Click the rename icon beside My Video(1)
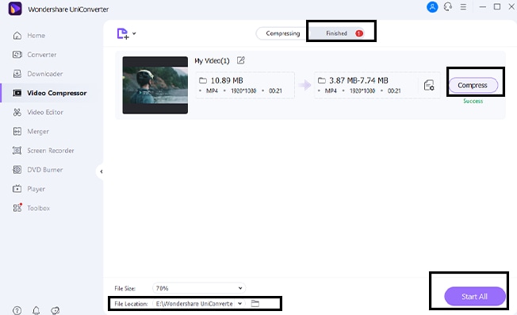Screen dimensions: 517x315 tap(241, 60)
